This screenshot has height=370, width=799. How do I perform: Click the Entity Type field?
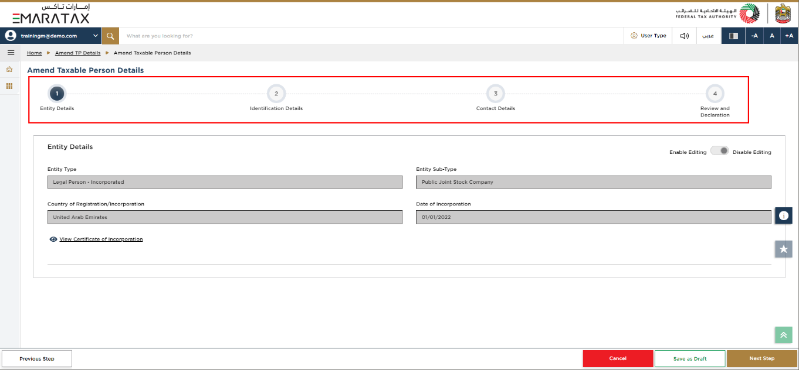point(225,182)
